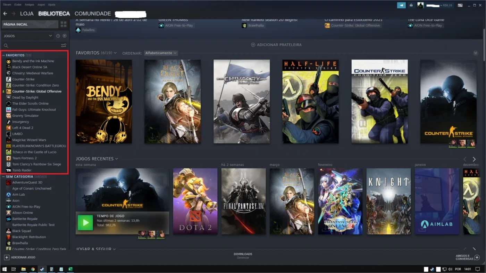Open the Alfabeticamente sort dropdown
The width and height of the screenshot is (486, 273).
pos(161,53)
